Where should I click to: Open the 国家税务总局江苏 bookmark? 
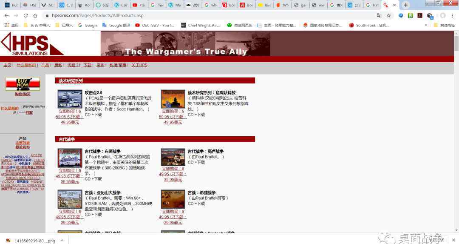pyautogui.click(x=322, y=25)
